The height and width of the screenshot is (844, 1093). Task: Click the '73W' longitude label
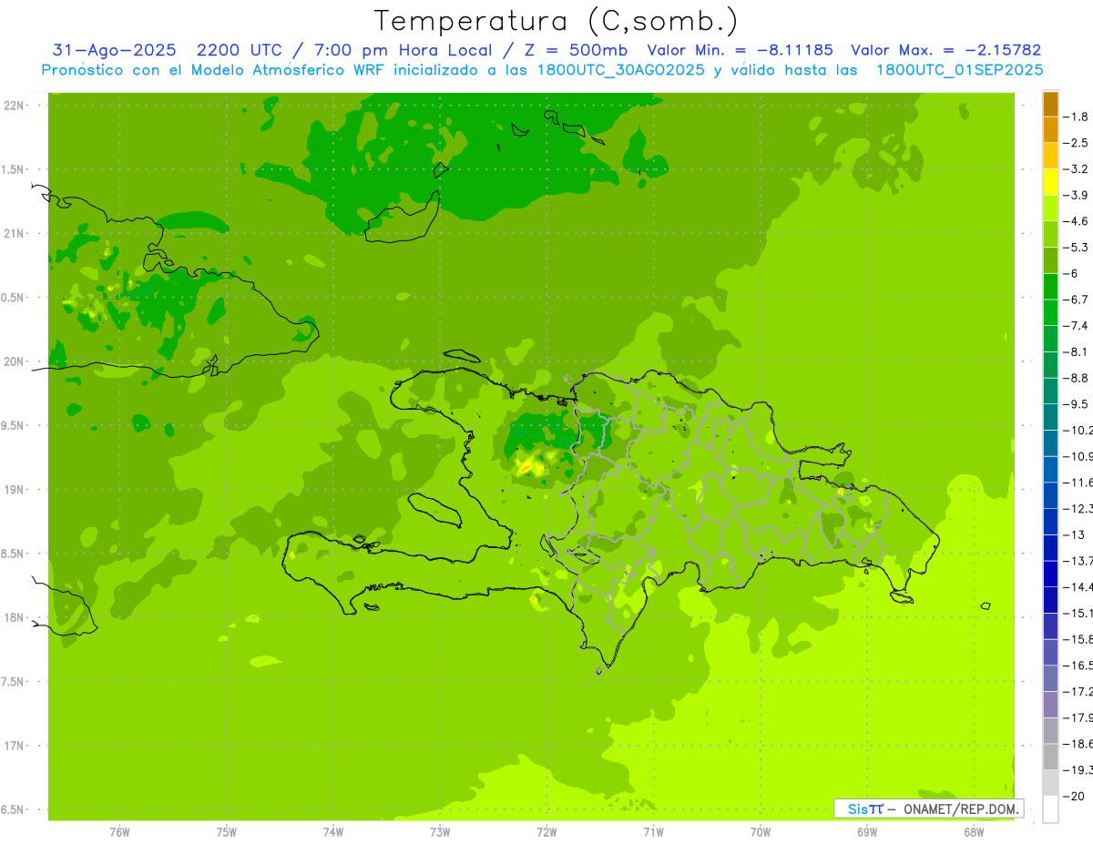(x=440, y=831)
